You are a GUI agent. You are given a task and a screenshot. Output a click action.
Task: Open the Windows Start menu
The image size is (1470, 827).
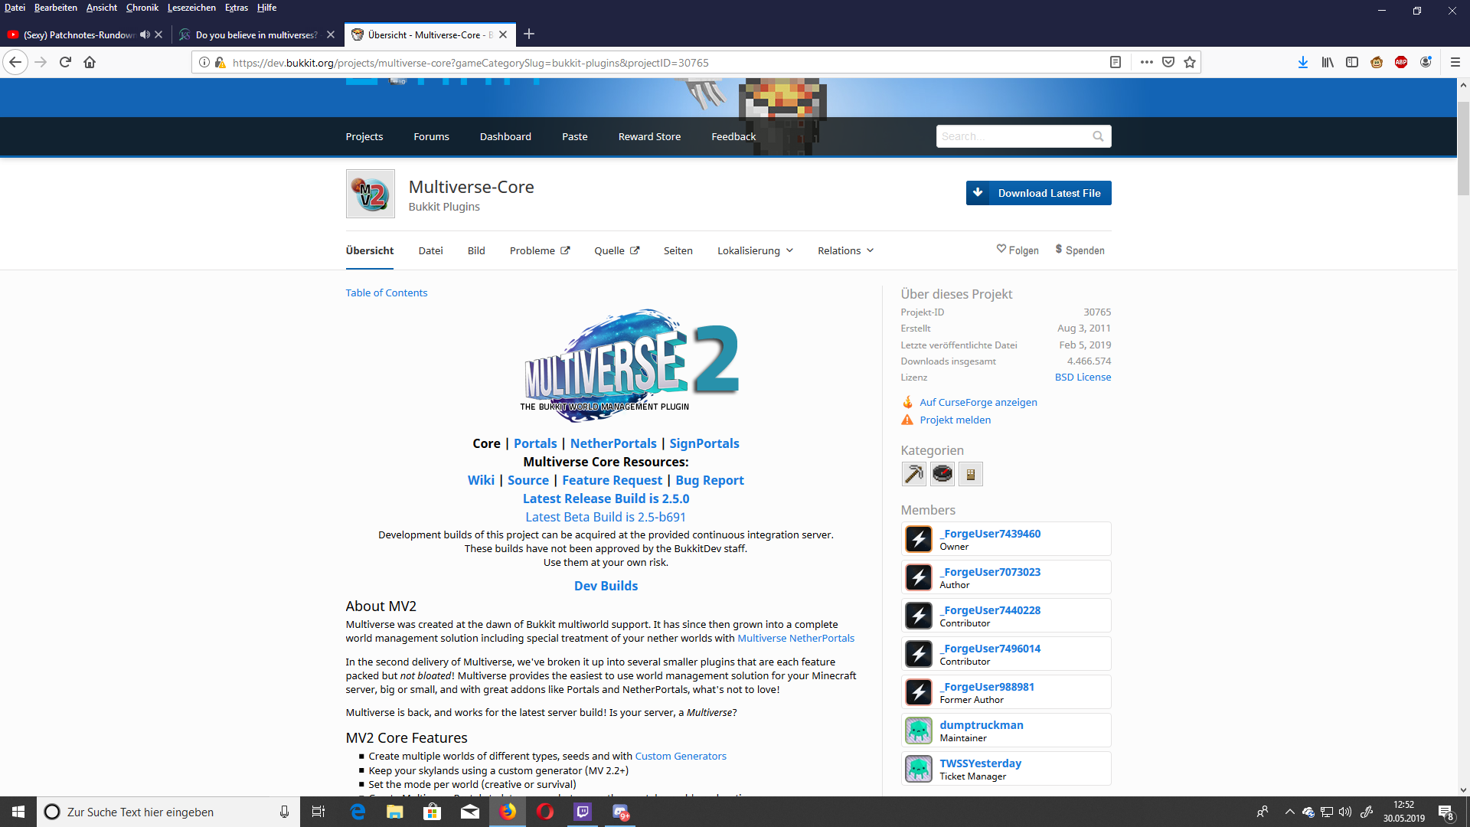(18, 812)
